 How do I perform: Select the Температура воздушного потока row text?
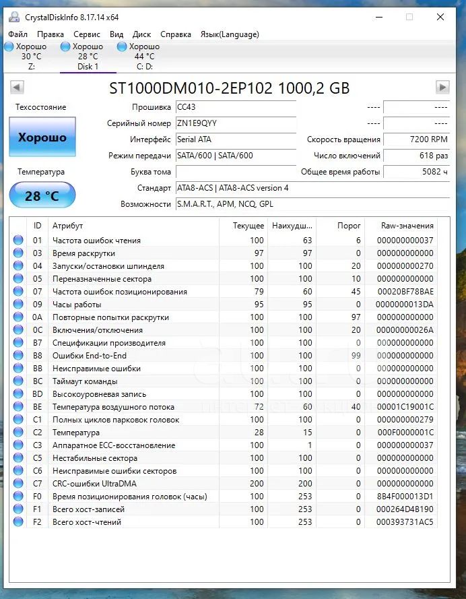pos(113,407)
